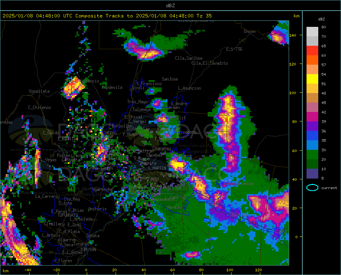Select the red 60-65 dBZ legend swatch
341x275 pixels.
(312, 51)
